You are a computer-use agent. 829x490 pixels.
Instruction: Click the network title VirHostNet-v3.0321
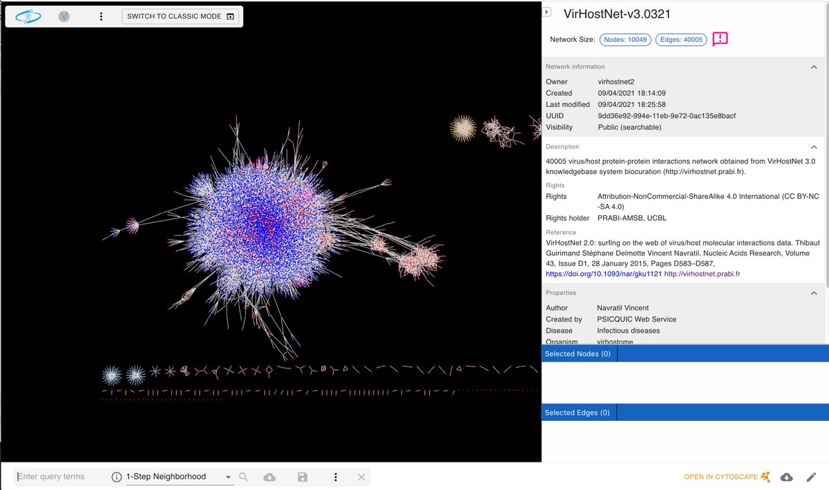point(617,14)
